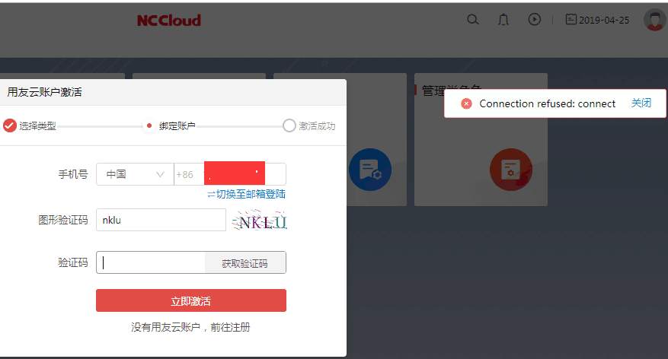668x359 pixels.
Task: Expand the 中国 country dropdown
Action: click(135, 174)
